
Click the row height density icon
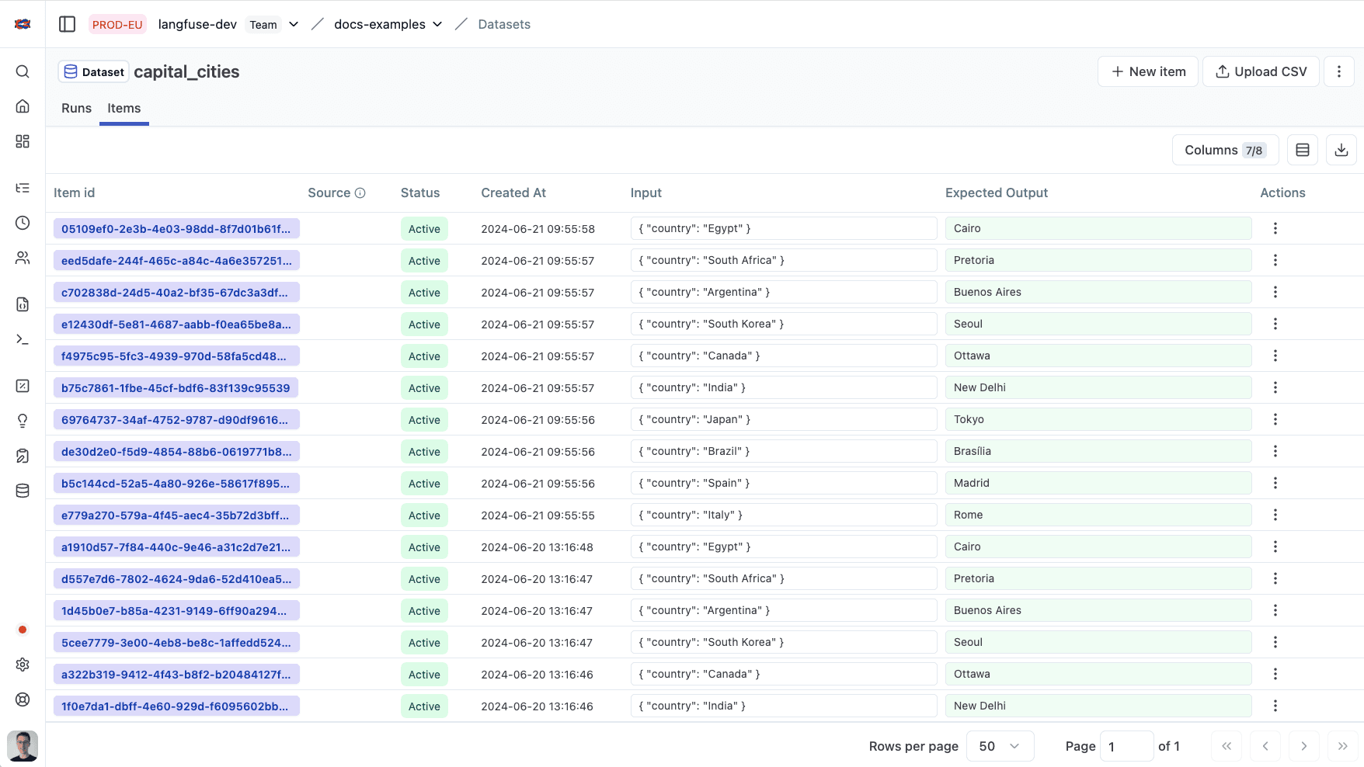[1303, 150]
